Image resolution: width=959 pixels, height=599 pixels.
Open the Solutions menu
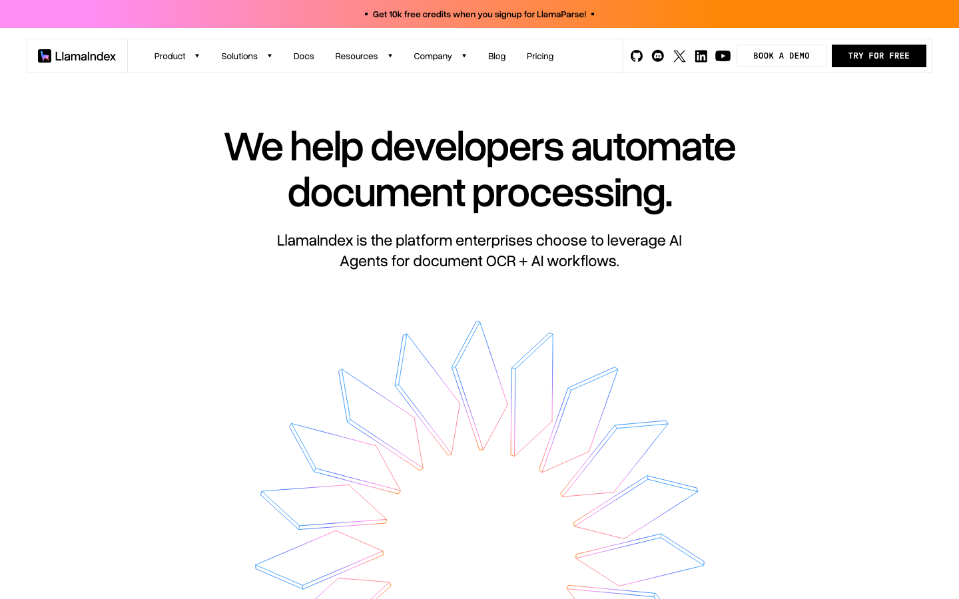[239, 56]
